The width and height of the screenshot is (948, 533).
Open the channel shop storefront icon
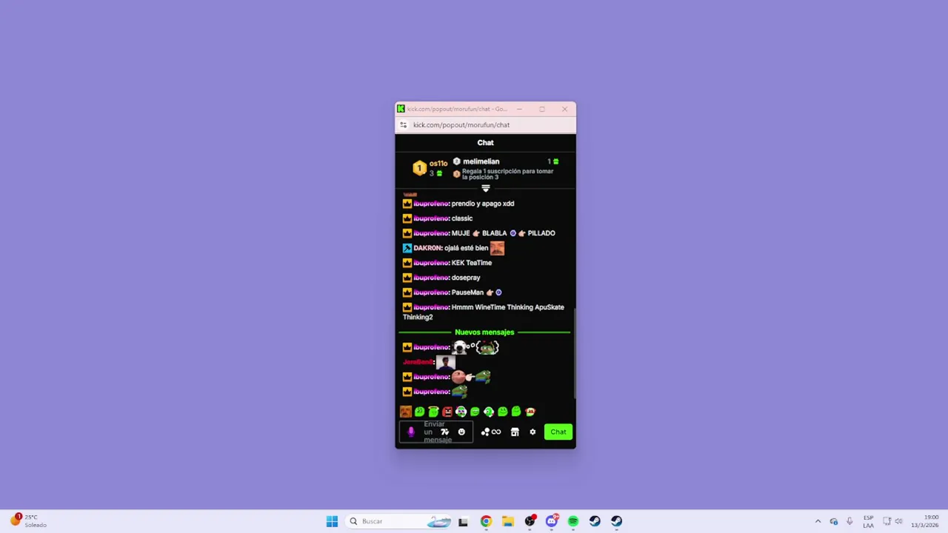tap(515, 432)
